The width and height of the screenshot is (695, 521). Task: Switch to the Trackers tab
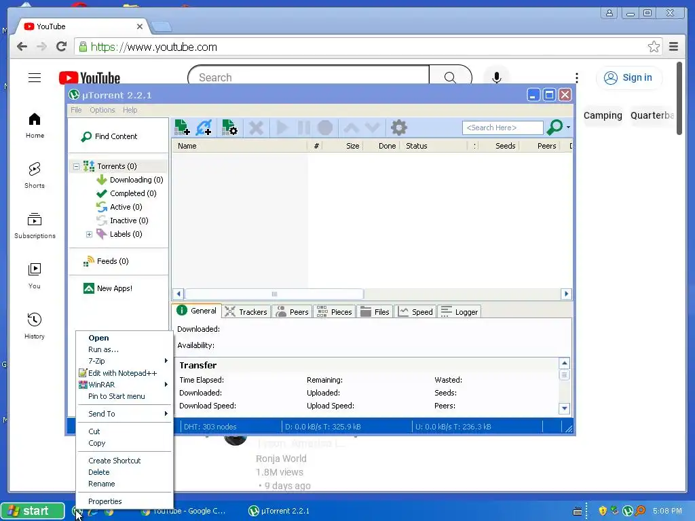[x=246, y=312]
